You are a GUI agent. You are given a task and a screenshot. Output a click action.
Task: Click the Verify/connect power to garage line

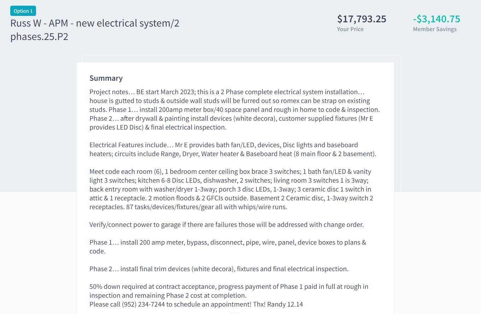[227, 224]
